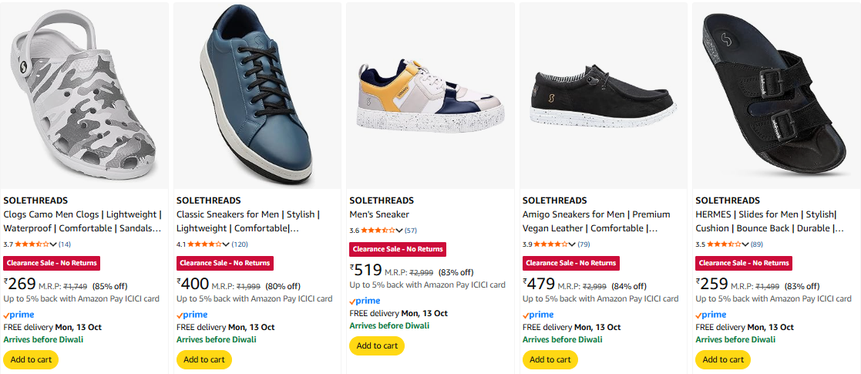Click prime badge under Camo Clogs
The image size is (861, 374).
click(19, 315)
